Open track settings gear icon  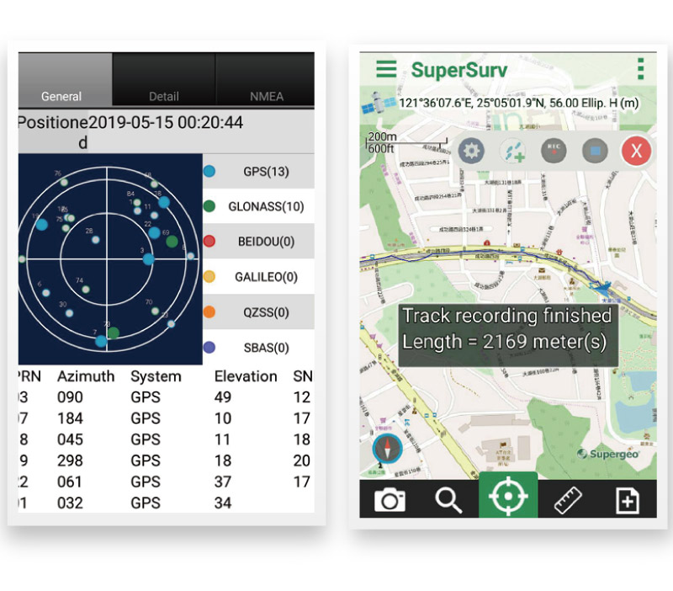(x=471, y=152)
